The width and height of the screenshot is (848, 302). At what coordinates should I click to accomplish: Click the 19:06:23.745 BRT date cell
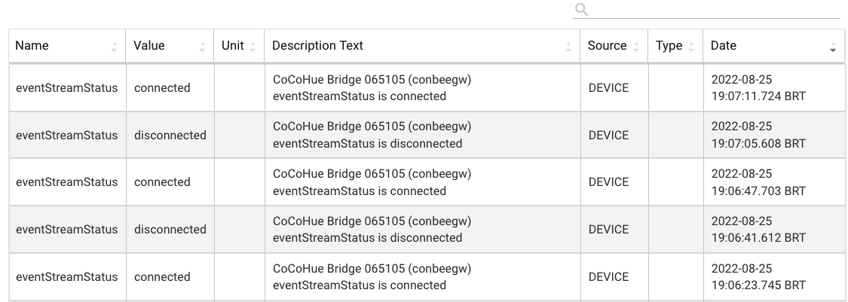[758, 277]
